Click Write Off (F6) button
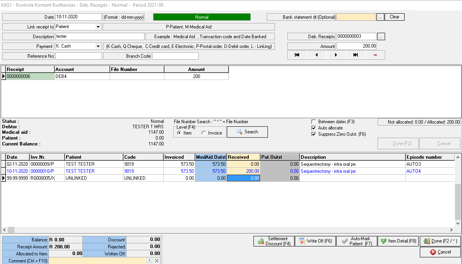This screenshot has width=462, height=264. tap(315, 241)
